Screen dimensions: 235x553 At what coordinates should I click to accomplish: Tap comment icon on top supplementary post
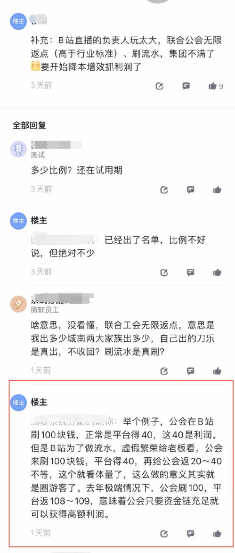pos(186,86)
